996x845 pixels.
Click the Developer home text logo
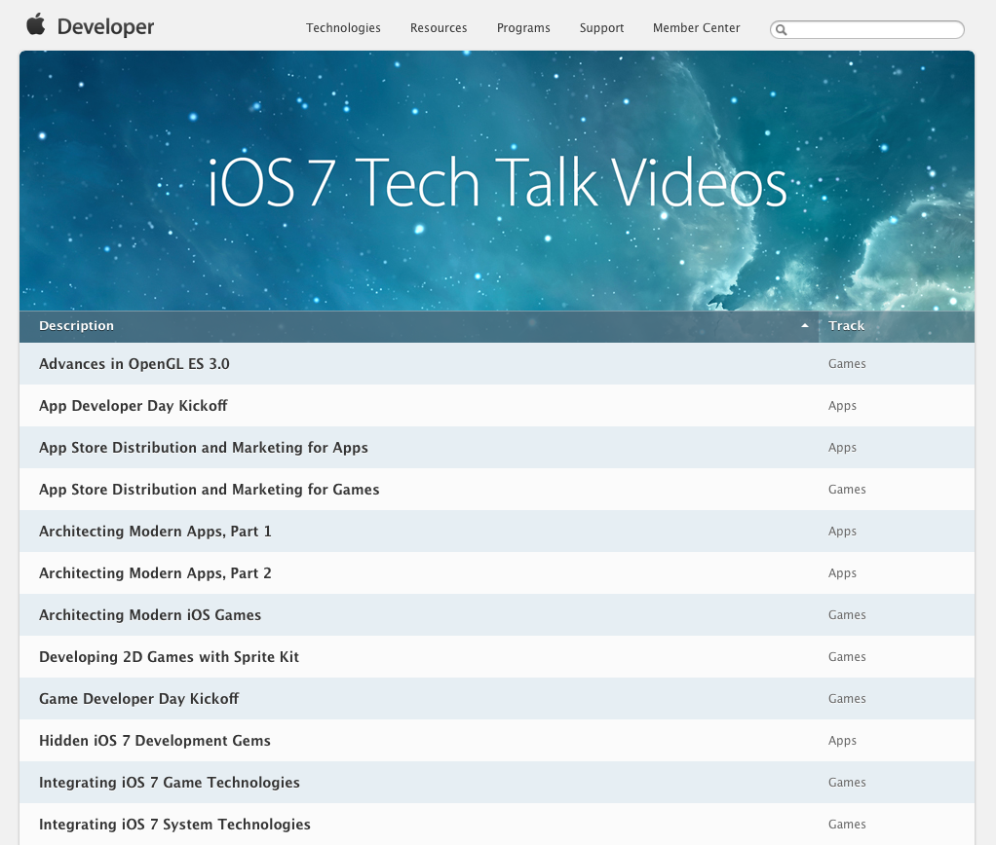tap(105, 27)
